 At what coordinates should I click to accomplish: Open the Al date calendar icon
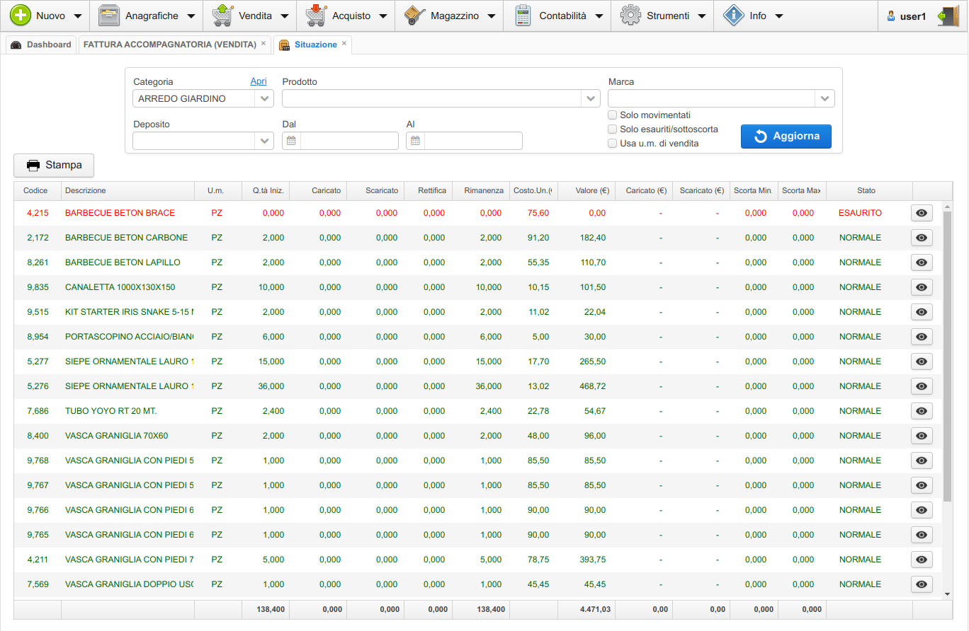coord(415,141)
